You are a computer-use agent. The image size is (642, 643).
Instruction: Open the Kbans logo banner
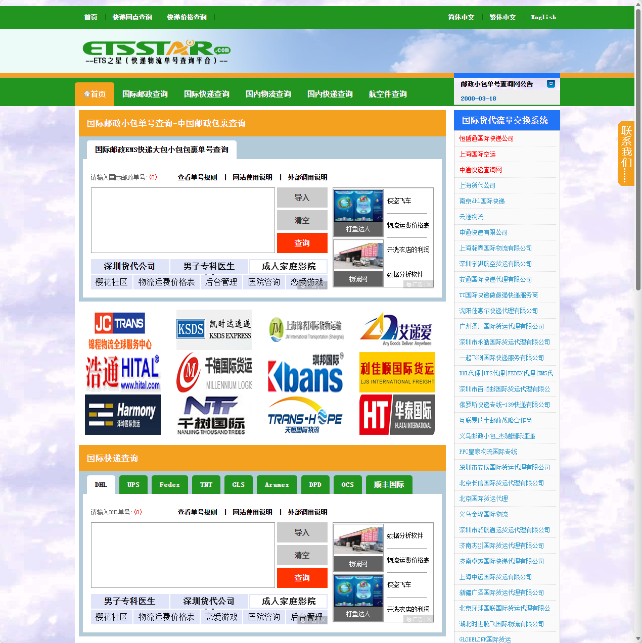[x=305, y=373]
